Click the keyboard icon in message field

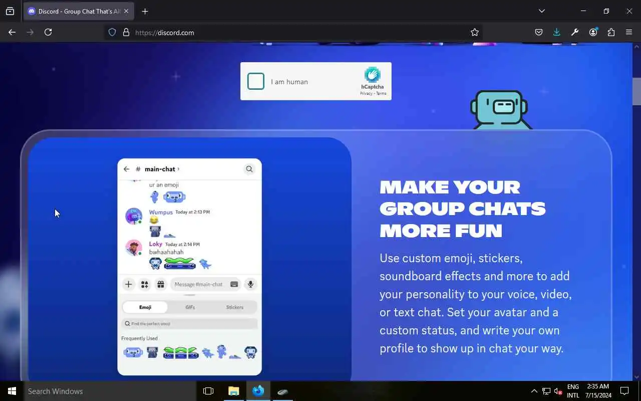point(234,284)
